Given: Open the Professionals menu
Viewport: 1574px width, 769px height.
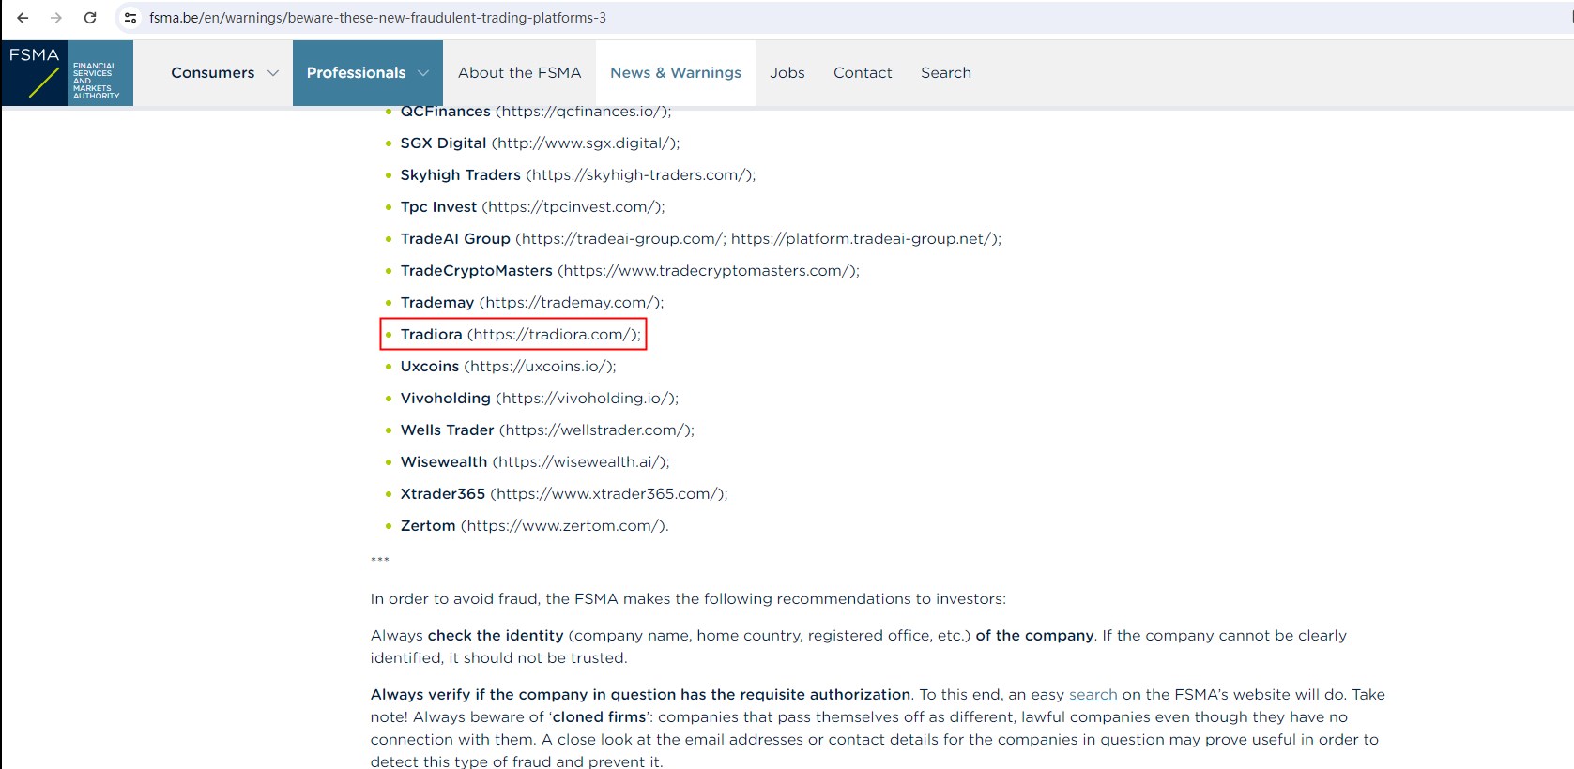Looking at the screenshot, I should [356, 73].
